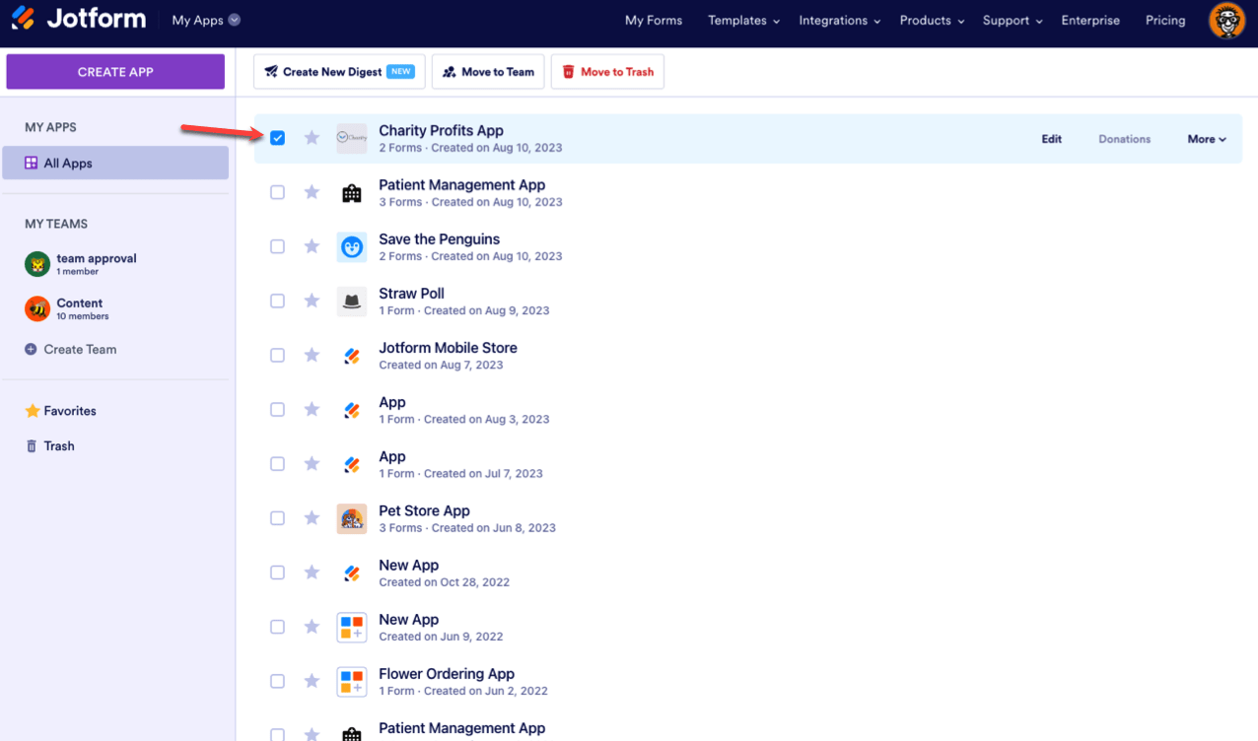1258x741 pixels.
Task: Expand the Templates menu
Action: (743, 20)
